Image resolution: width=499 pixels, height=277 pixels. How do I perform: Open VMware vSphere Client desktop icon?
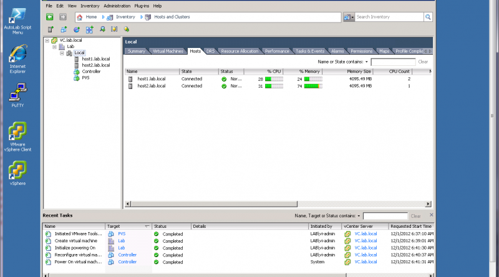tap(17, 137)
